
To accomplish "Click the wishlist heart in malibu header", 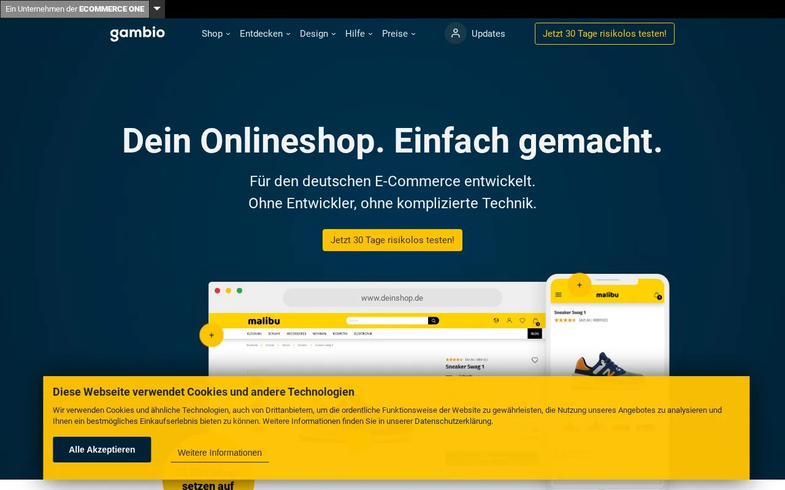I will coord(523,320).
